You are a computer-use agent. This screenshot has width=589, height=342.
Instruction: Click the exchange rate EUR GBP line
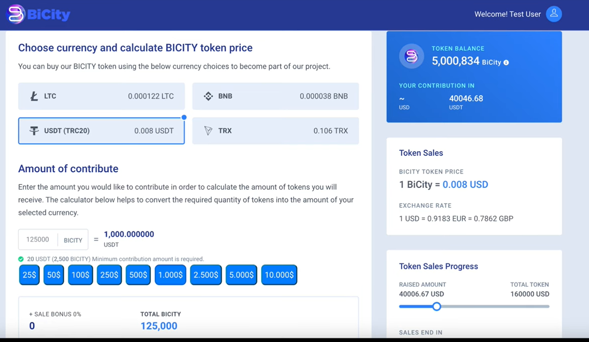[x=456, y=219]
